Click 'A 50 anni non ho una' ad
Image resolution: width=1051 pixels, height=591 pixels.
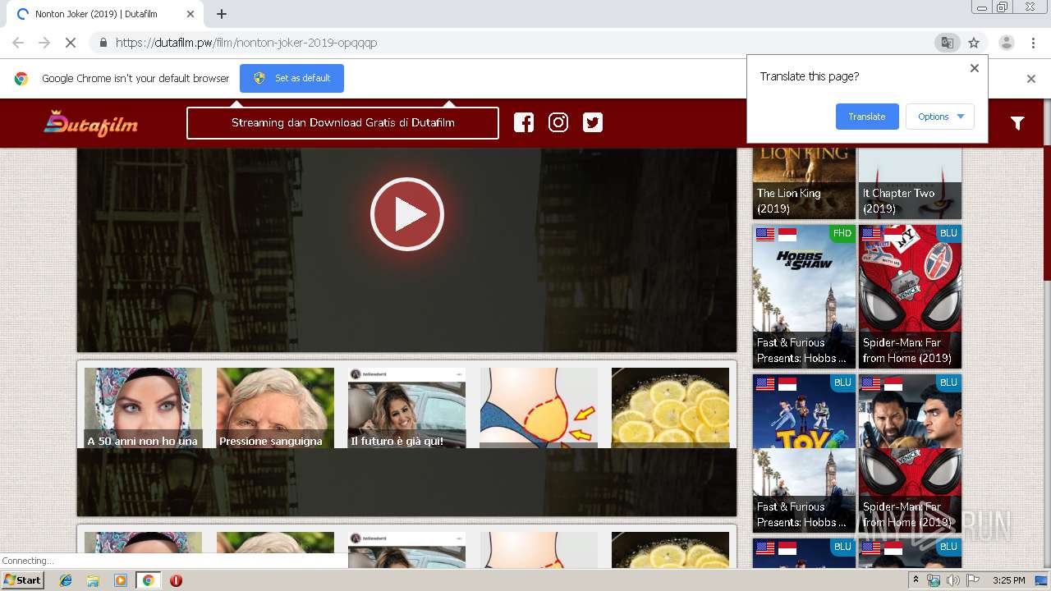pyautogui.click(x=143, y=408)
